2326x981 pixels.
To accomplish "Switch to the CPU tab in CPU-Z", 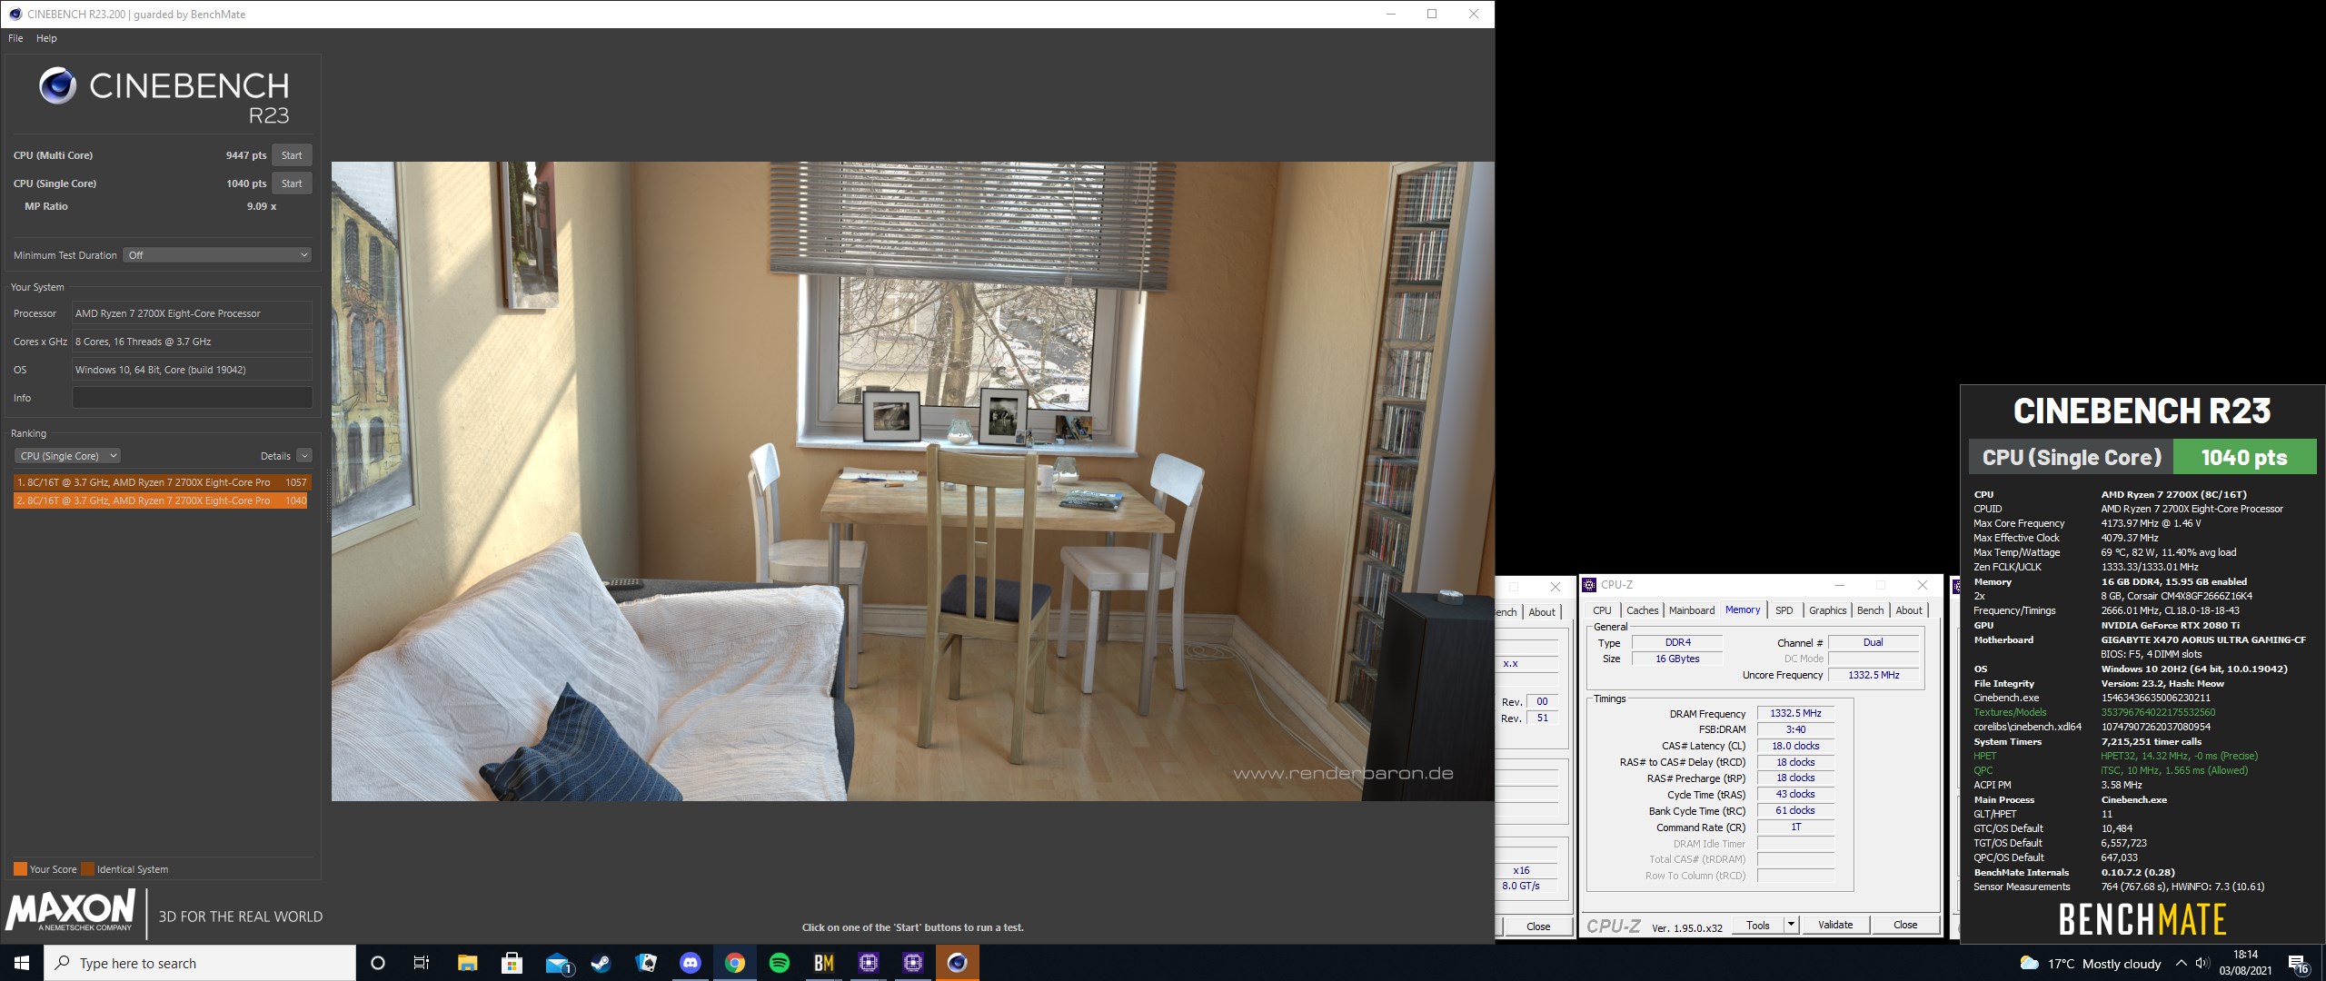I will [1602, 610].
